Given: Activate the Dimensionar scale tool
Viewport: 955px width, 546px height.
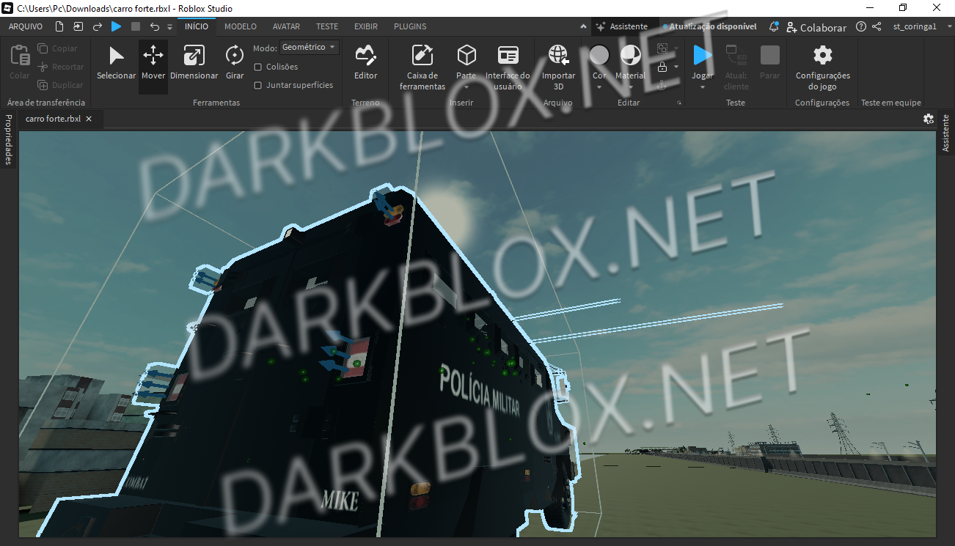Looking at the screenshot, I should pyautogui.click(x=194, y=63).
